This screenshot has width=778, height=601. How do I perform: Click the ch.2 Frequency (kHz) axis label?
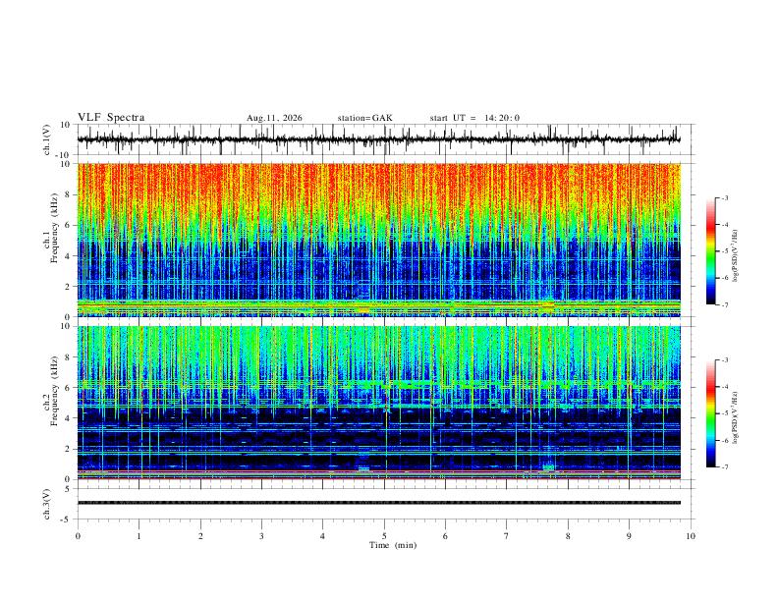pyautogui.click(x=54, y=391)
